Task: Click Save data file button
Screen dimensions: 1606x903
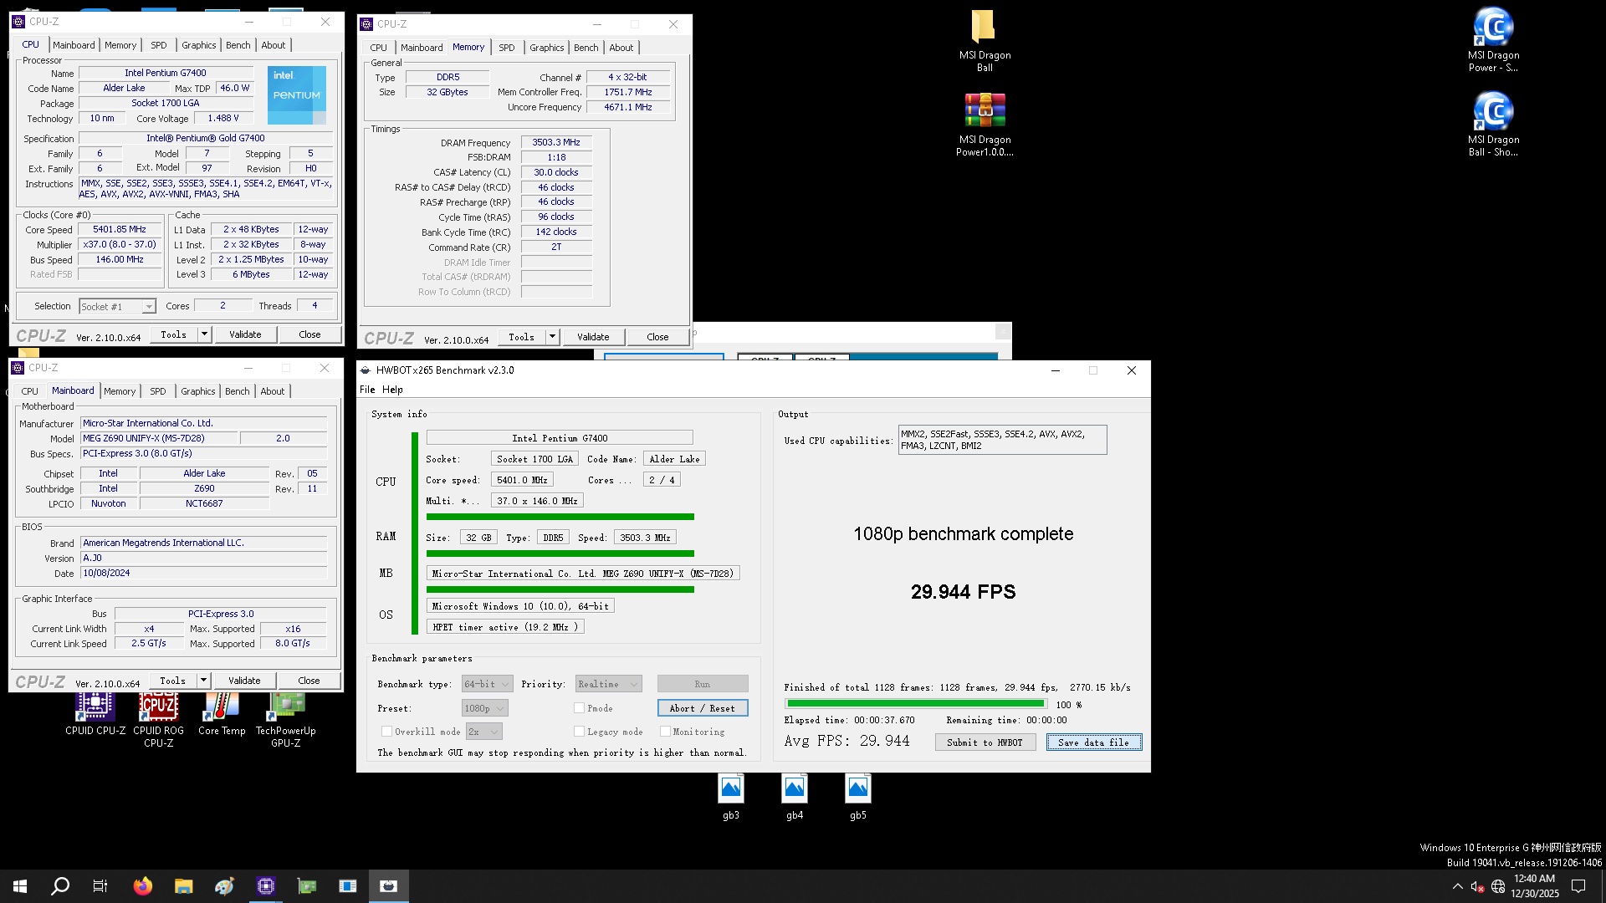Action: 1093,742
